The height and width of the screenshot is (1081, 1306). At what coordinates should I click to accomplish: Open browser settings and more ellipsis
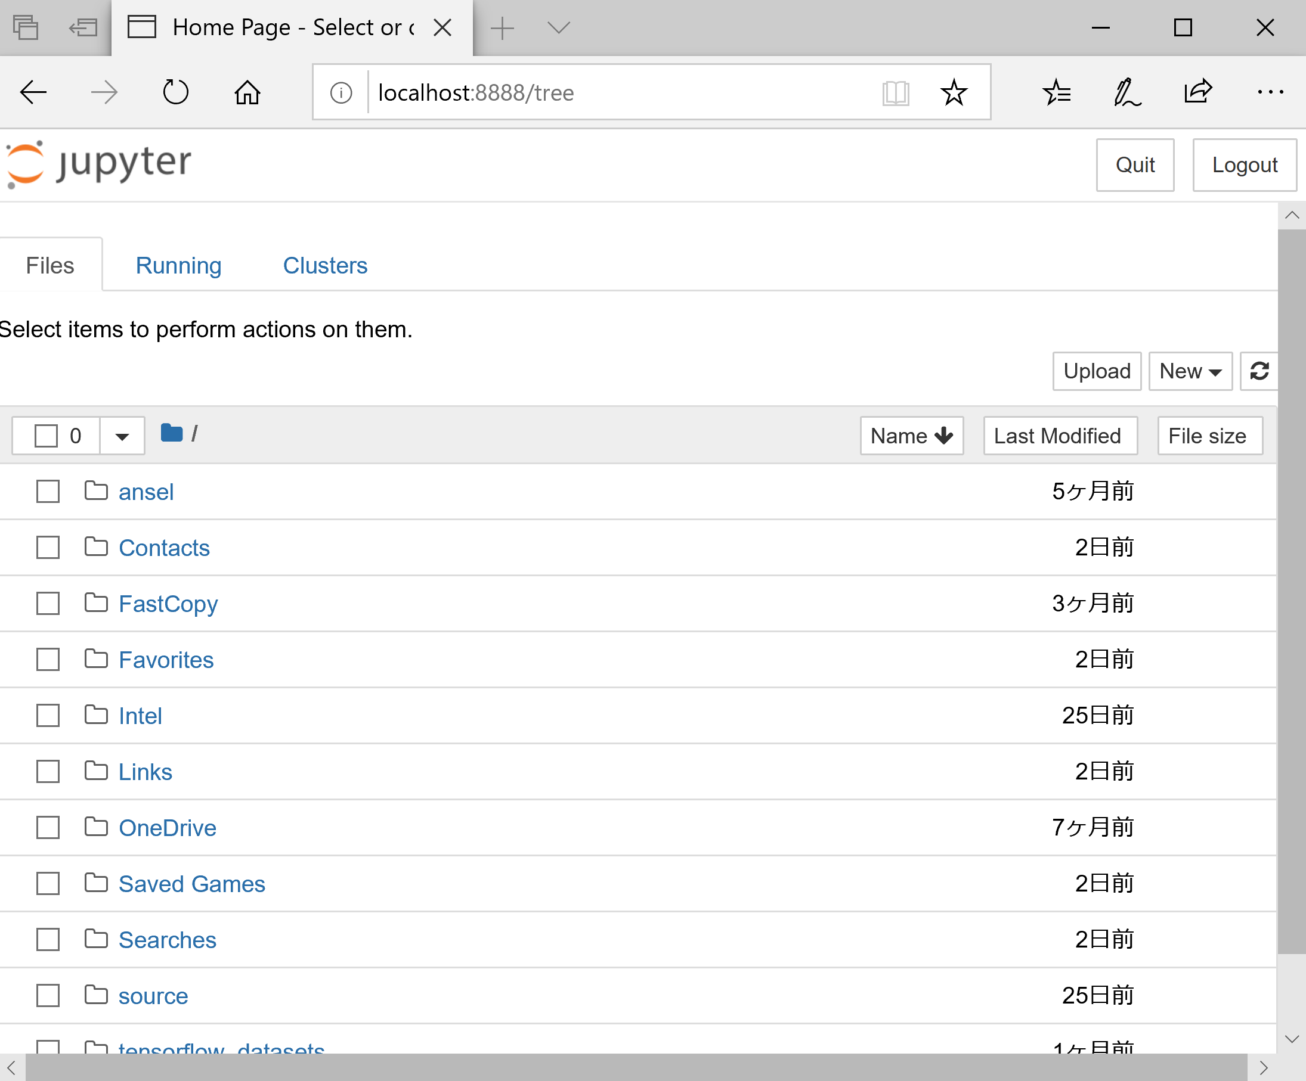pos(1270,92)
